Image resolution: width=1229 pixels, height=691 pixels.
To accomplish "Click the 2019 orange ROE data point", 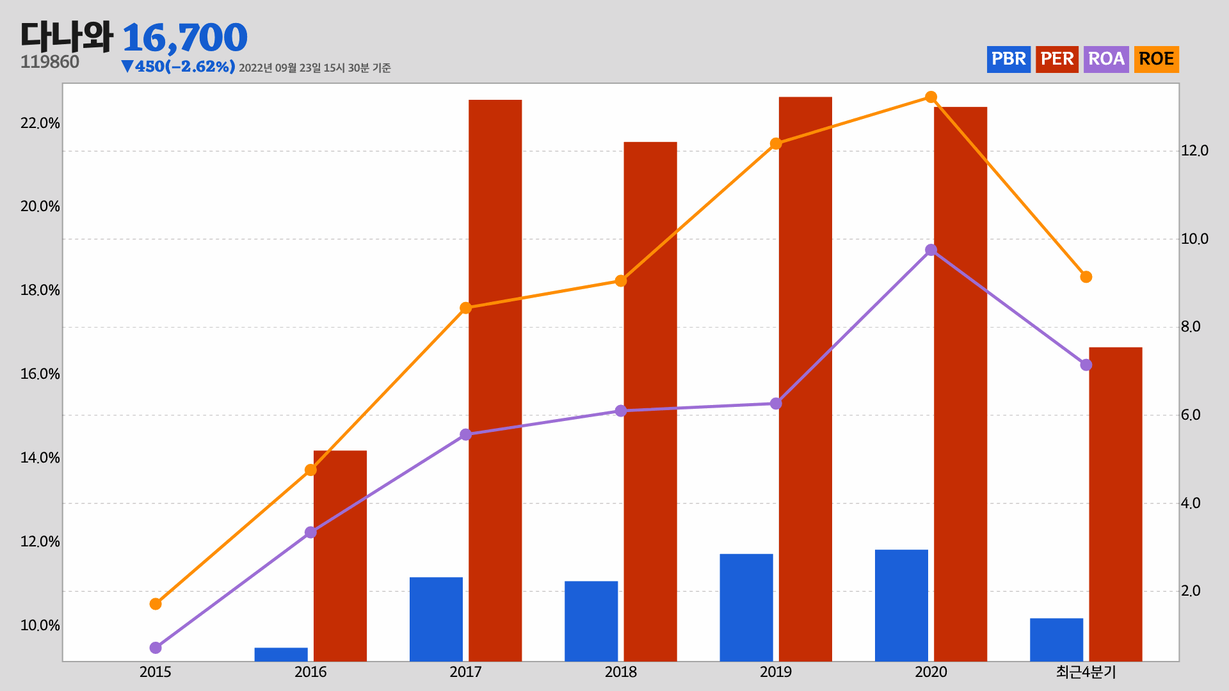I will click(776, 143).
